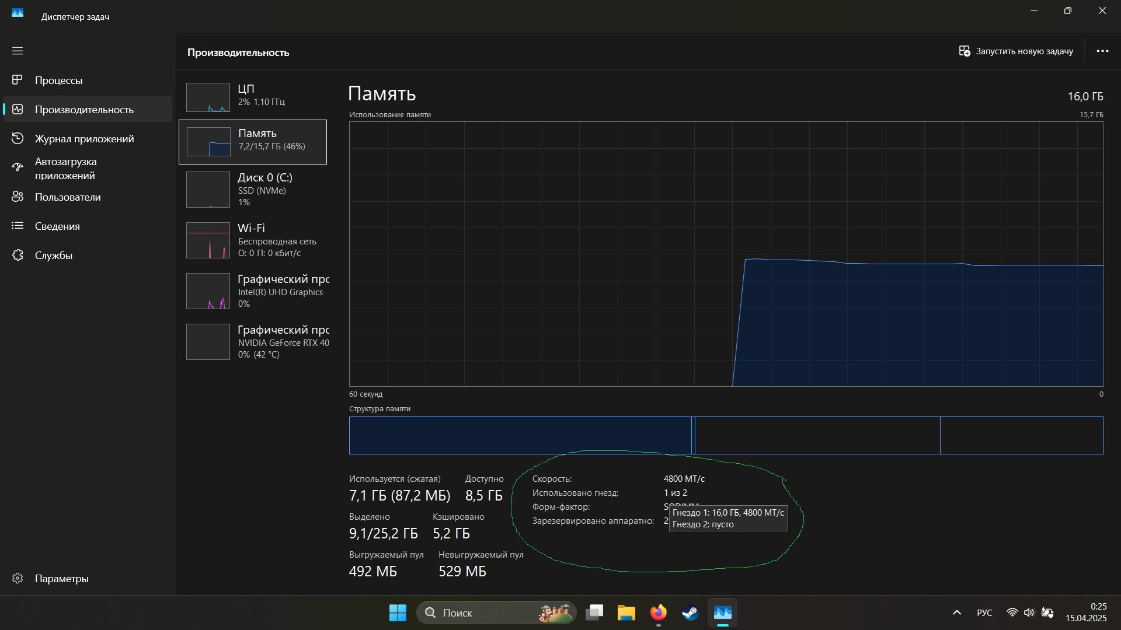Expand hidden system tray icons chevron
The width and height of the screenshot is (1121, 630).
tap(956, 612)
